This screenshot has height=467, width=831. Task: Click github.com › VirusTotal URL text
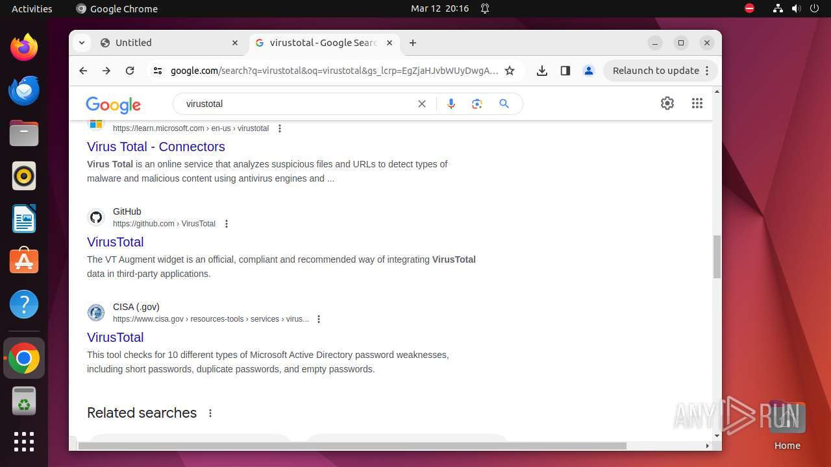(164, 224)
